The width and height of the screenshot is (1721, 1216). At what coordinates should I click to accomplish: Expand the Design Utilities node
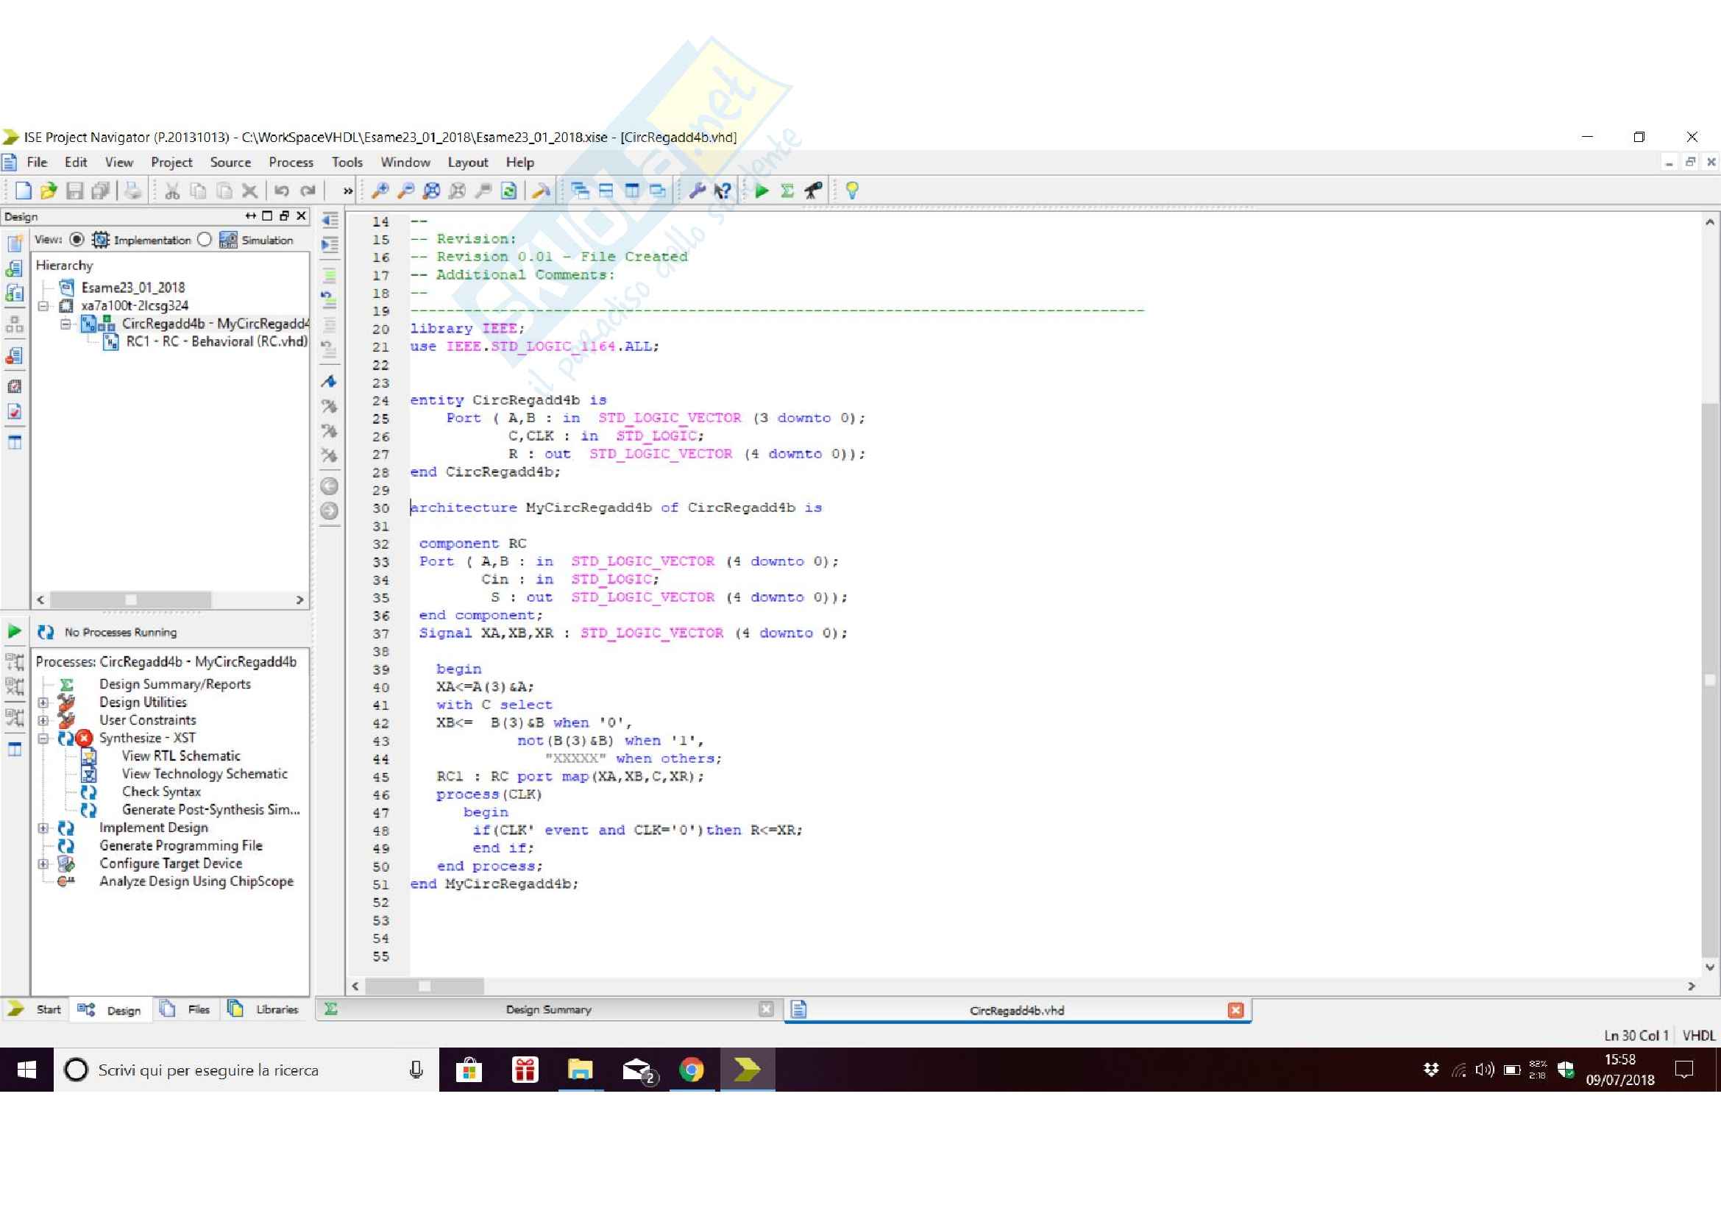(x=43, y=703)
